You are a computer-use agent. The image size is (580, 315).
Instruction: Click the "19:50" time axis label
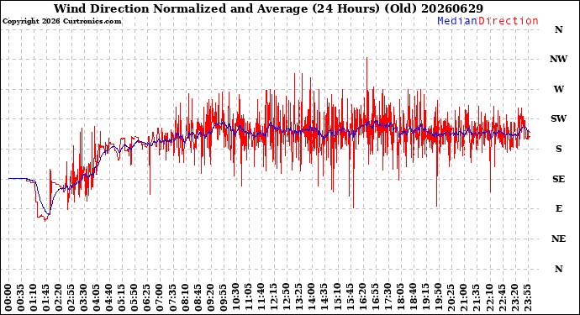click(437, 297)
